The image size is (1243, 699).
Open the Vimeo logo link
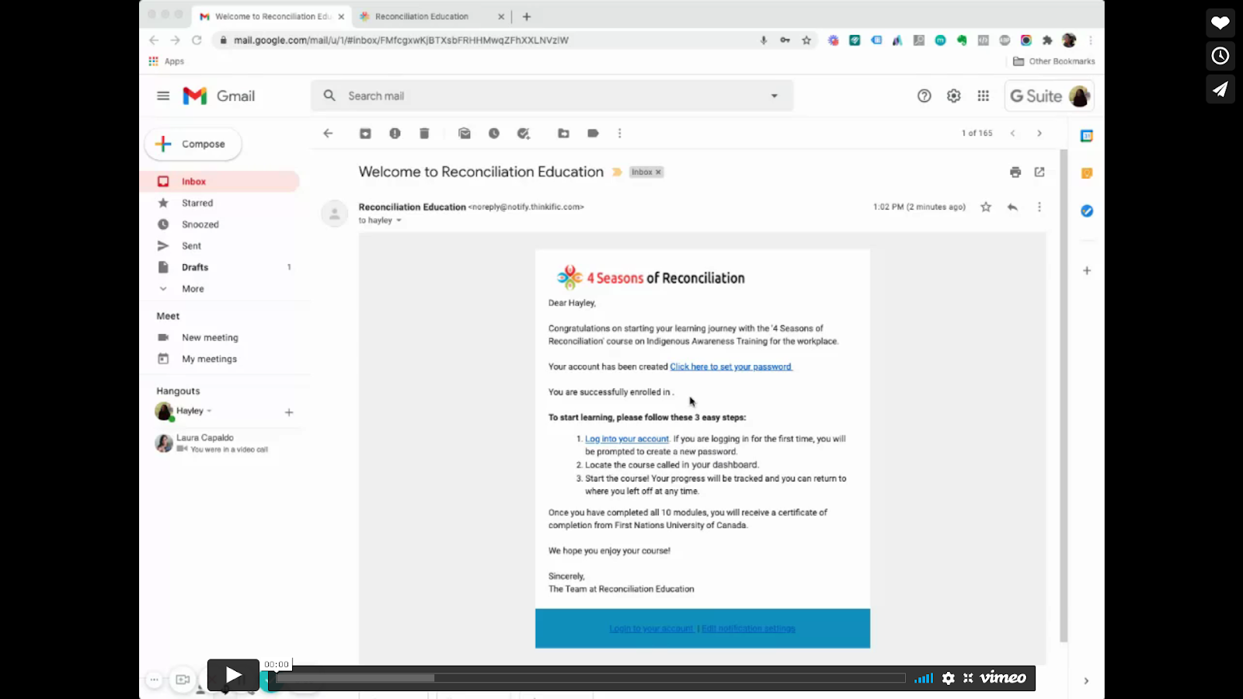[x=1003, y=678]
